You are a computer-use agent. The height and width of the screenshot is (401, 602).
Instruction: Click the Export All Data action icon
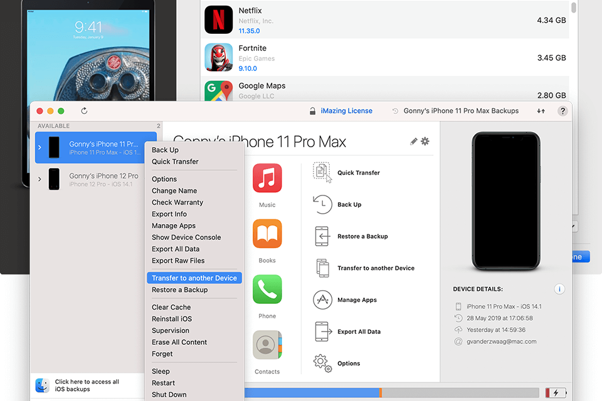(324, 331)
